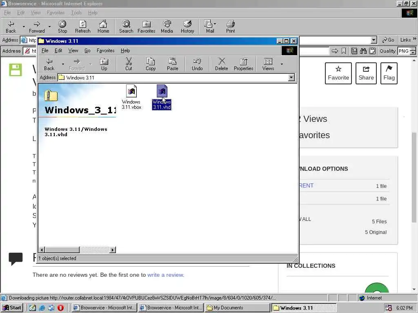The image size is (418, 313).
Task: Open the Help menu in folder window
Action: point(125,50)
